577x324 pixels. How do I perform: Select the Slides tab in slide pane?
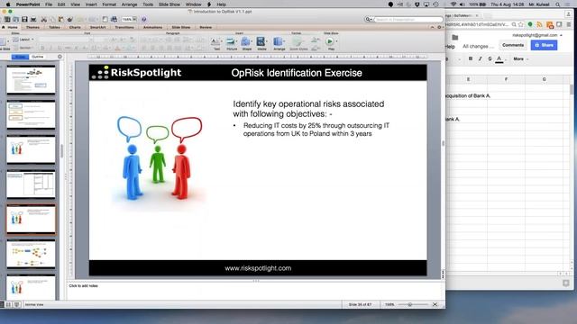pos(20,57)
